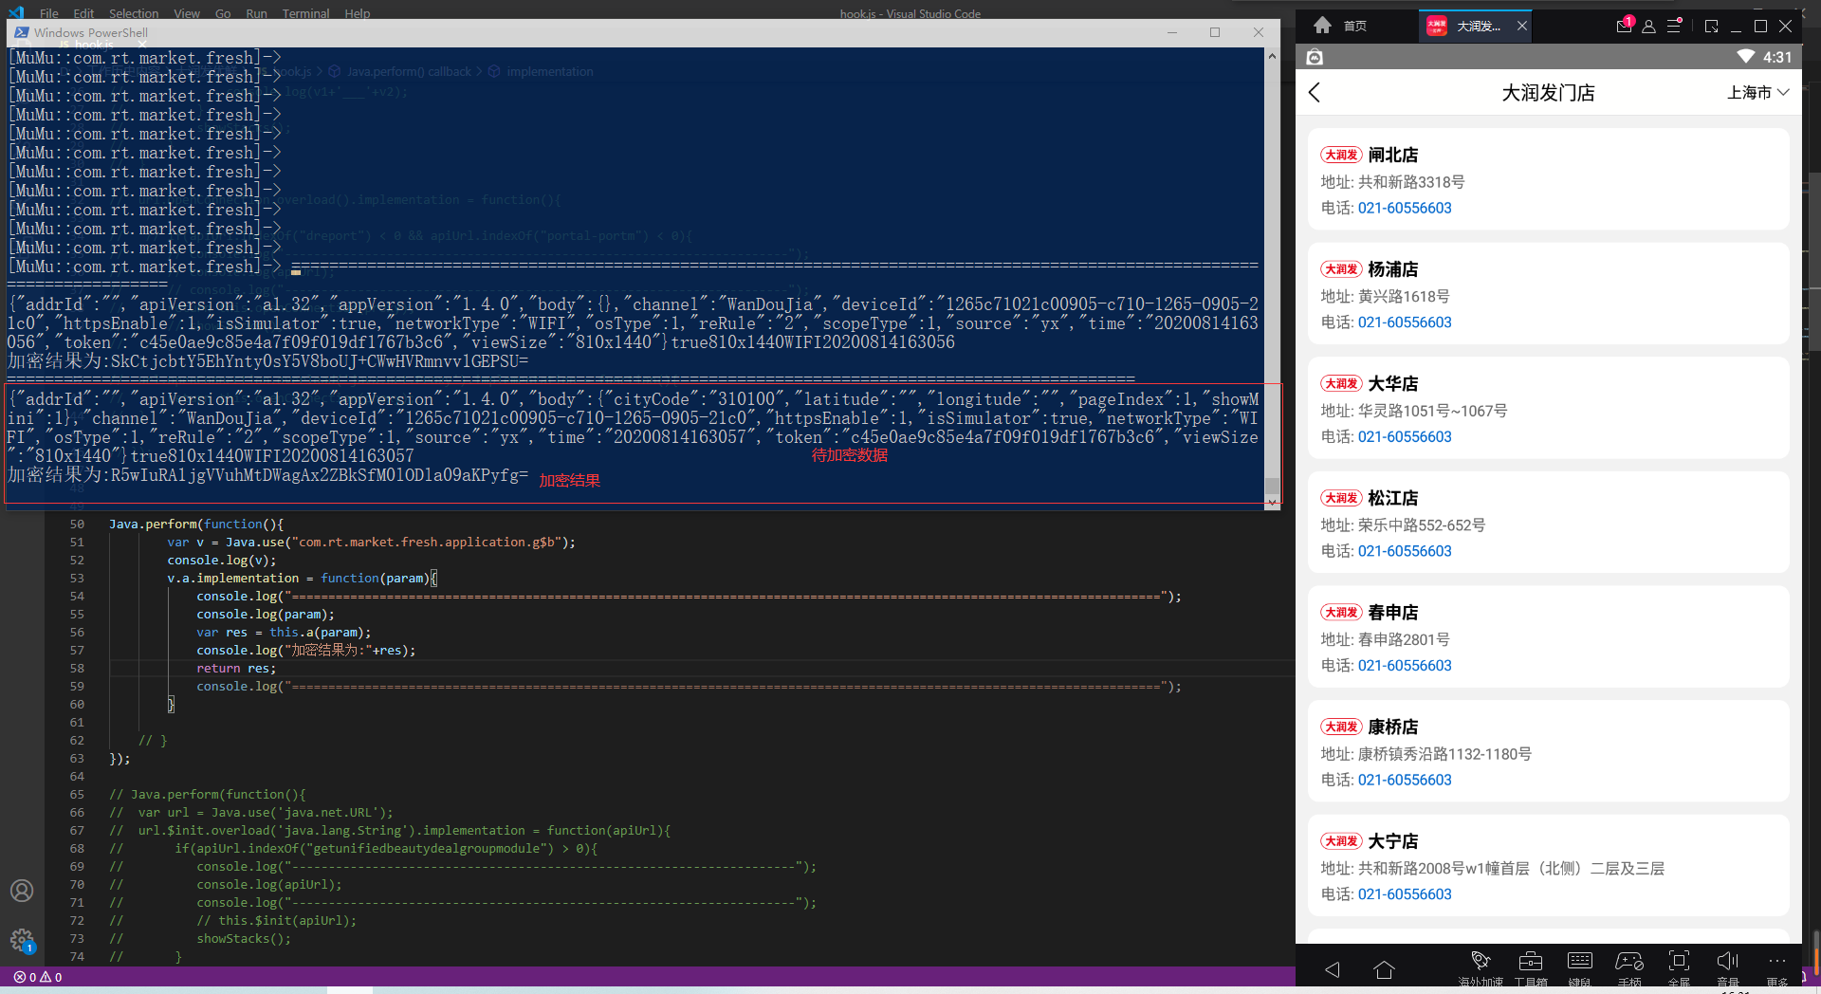The height and width of the screenshot is (994, 1821).
Task: Click line 53 v.a.implementation code
Action: coord(303,579)
